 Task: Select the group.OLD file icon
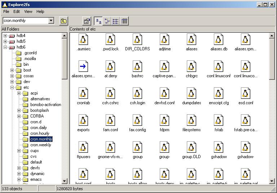tap(191, 147)
